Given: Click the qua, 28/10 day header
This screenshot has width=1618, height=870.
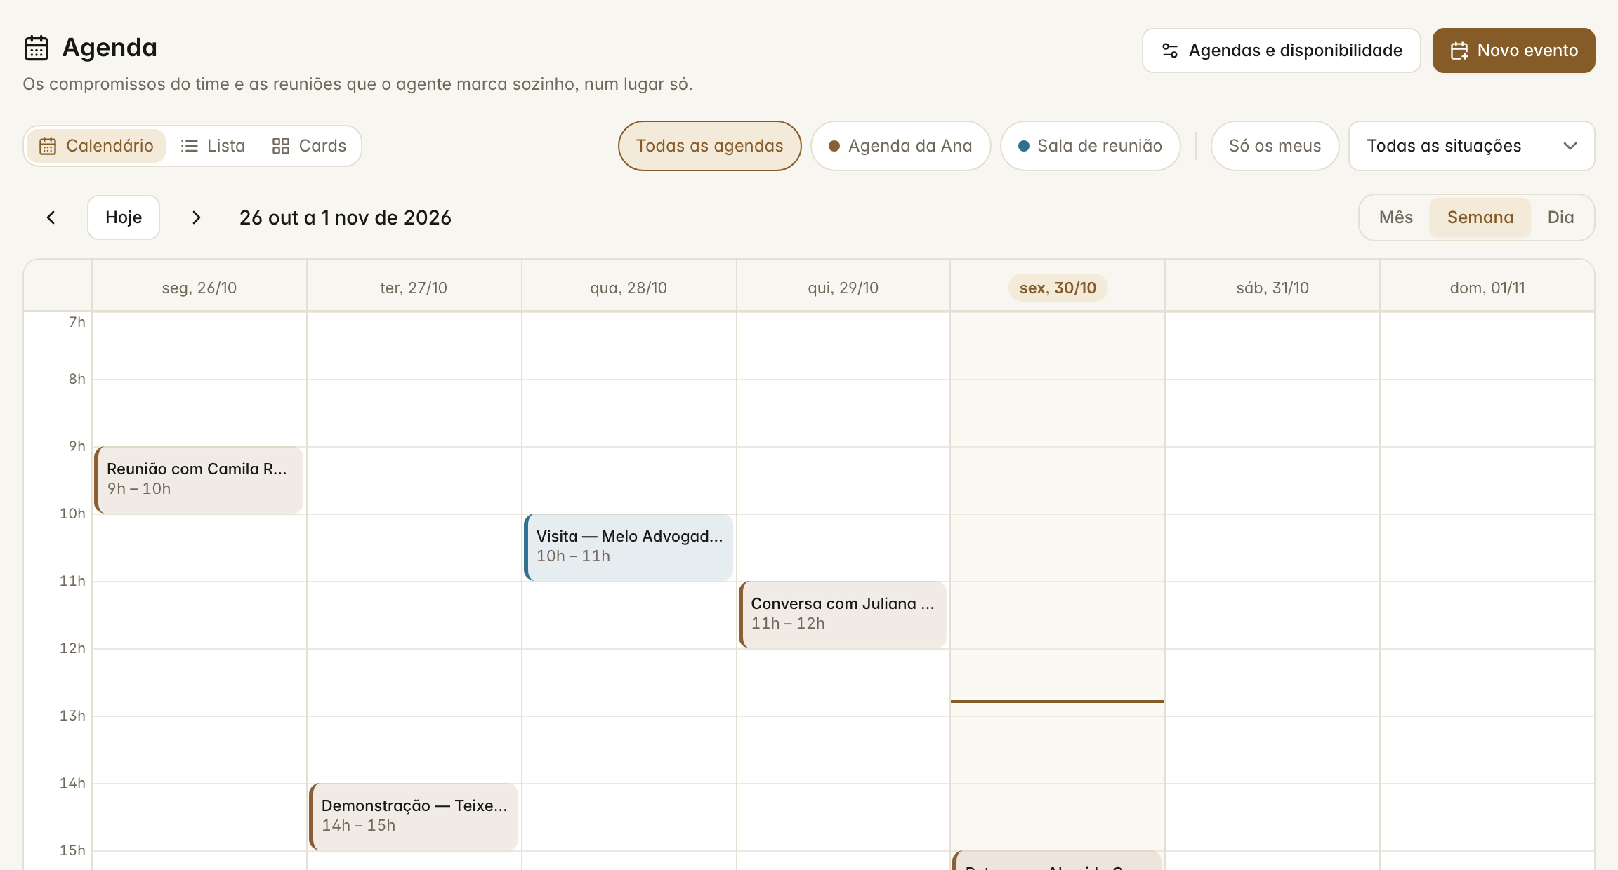Looking at the screenshot, I should pyautogui.click(x=629, y=288).
